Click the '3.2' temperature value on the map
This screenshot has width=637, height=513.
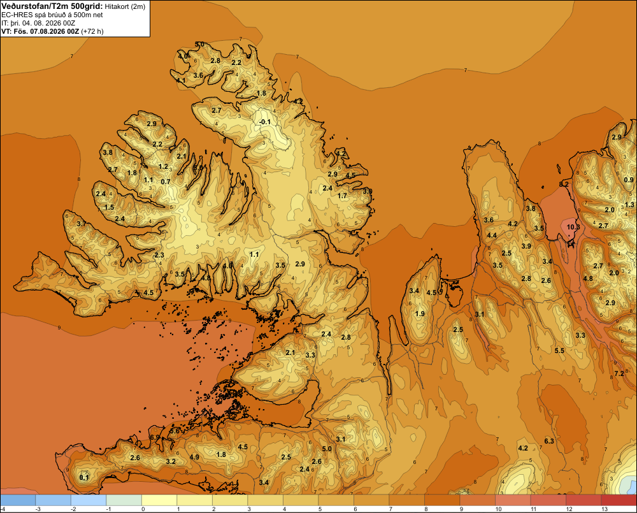(171, 461)
